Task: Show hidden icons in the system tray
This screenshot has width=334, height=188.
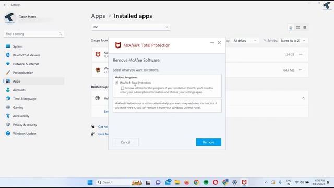Action: click(x=266, y=182)
